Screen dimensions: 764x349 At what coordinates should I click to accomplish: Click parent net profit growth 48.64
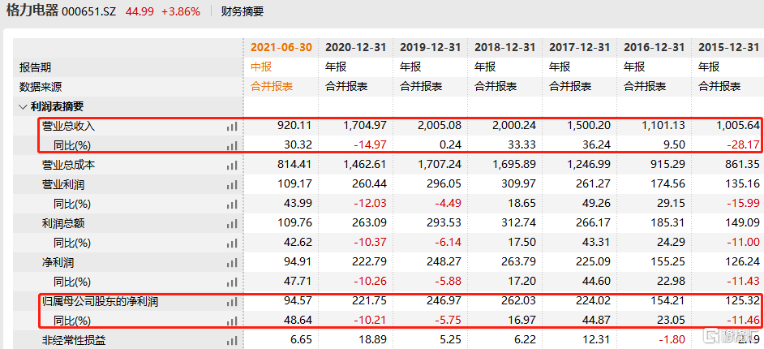298,321
